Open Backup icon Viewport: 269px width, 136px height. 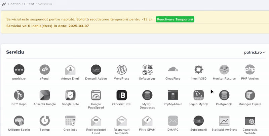tap(45, 121)
